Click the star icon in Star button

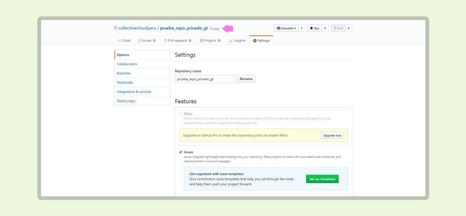tap(311, 28)
